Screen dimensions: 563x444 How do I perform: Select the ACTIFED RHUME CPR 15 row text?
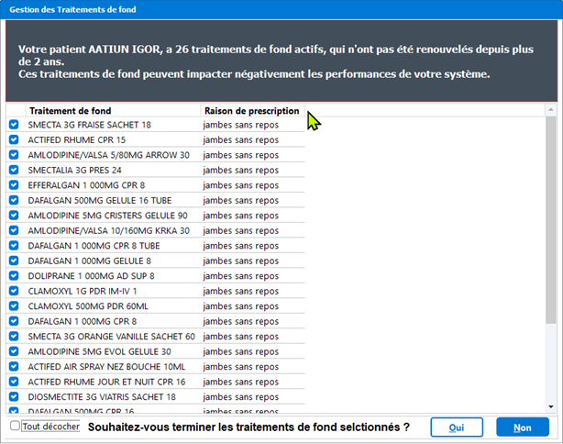(x=76, y=139)
